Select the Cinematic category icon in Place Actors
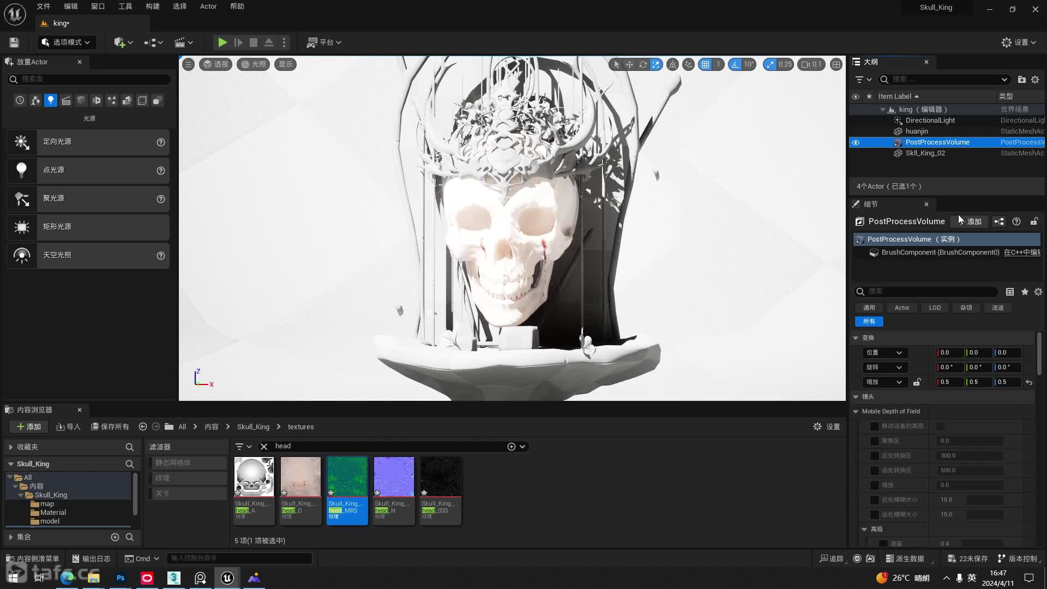1047x589 pixels. (66, 100)
